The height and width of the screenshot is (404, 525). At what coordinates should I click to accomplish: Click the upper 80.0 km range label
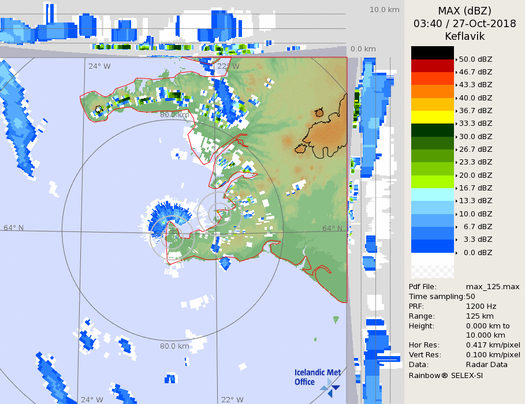point(174,115)
